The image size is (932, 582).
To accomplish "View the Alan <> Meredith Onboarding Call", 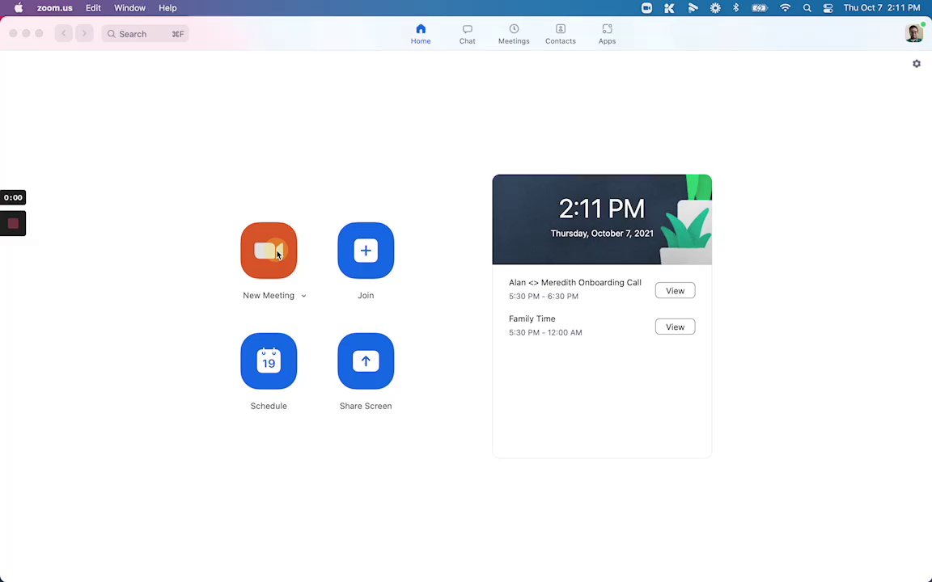I will click(676, 290).
